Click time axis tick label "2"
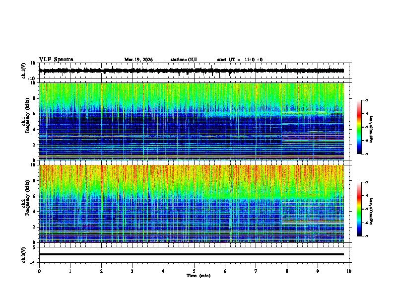The height and width of the screenshot is (304, 393). click(101, 271)
